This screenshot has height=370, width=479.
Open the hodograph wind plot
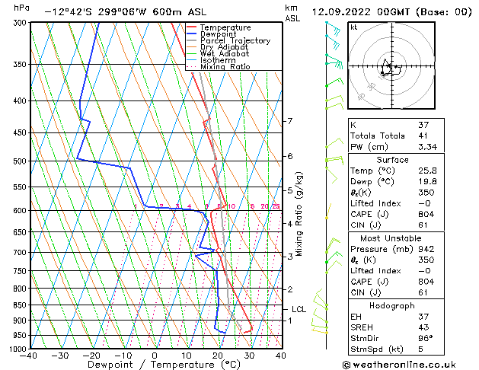click(391, 65)
